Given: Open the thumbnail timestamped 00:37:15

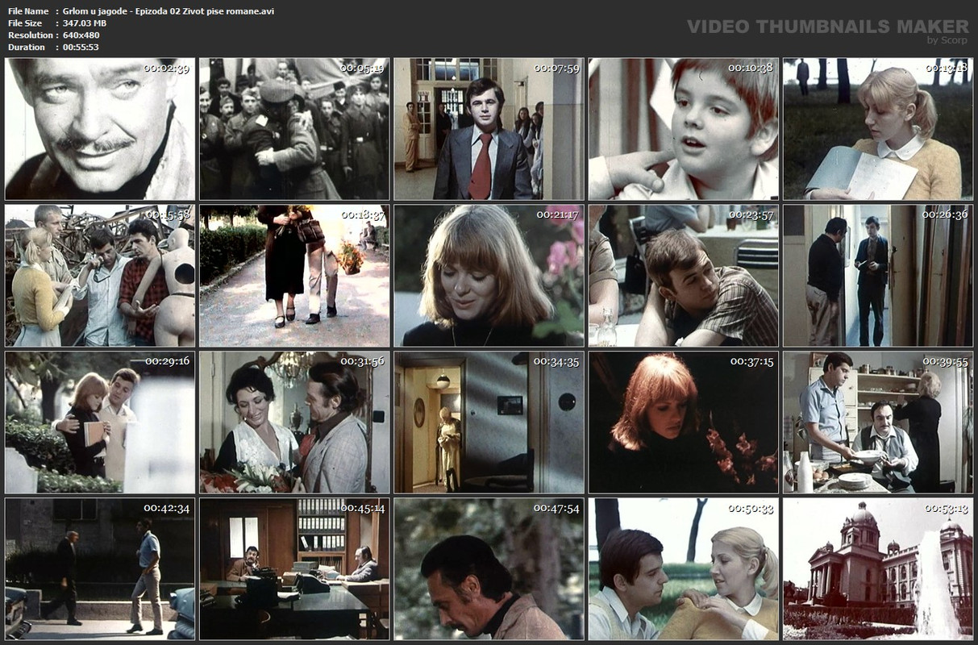Looking at the screenshot, I should (x=684, y=422).
